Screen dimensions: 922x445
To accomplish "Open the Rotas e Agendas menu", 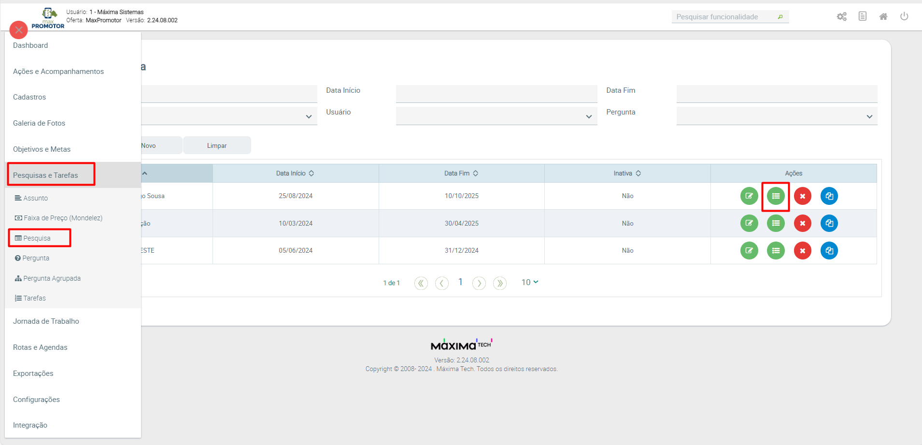I will pos(40,347).
